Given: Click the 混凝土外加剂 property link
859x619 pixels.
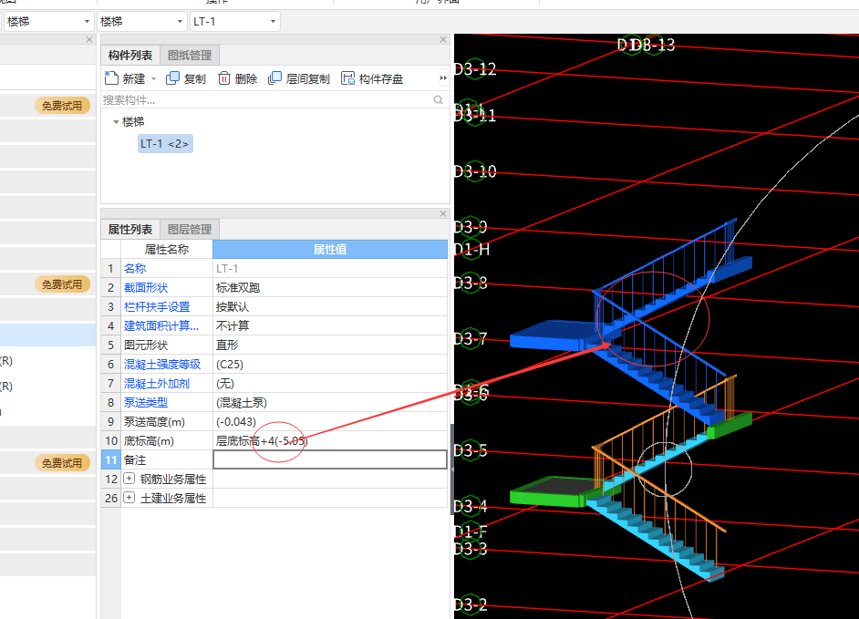Looking at the screenshot, I should (157, 384).
